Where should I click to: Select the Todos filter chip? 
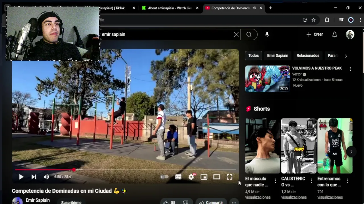point(254,56)
